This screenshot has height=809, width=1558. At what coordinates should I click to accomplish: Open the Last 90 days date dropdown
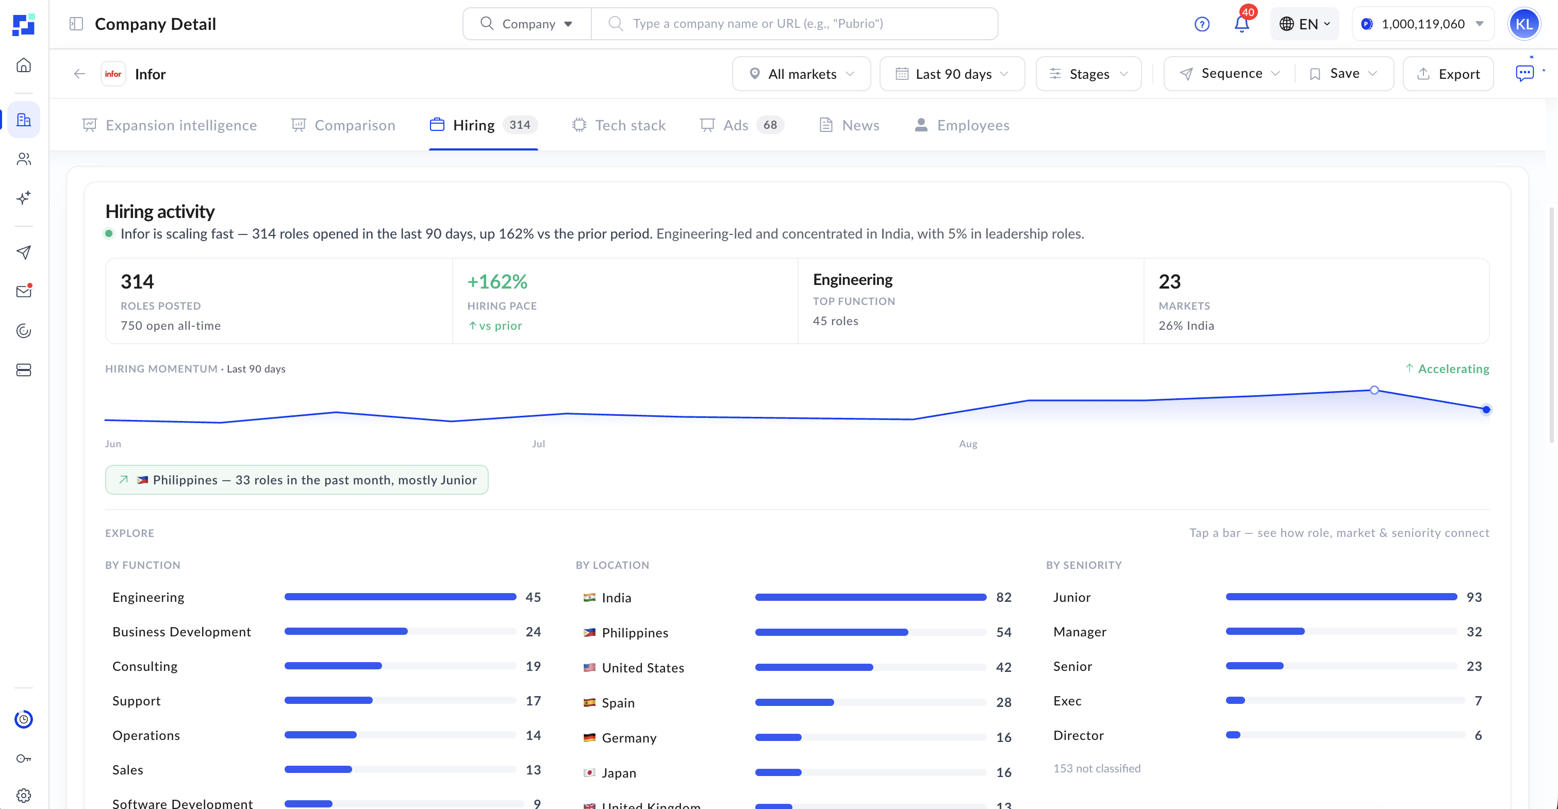pos(952,74)
